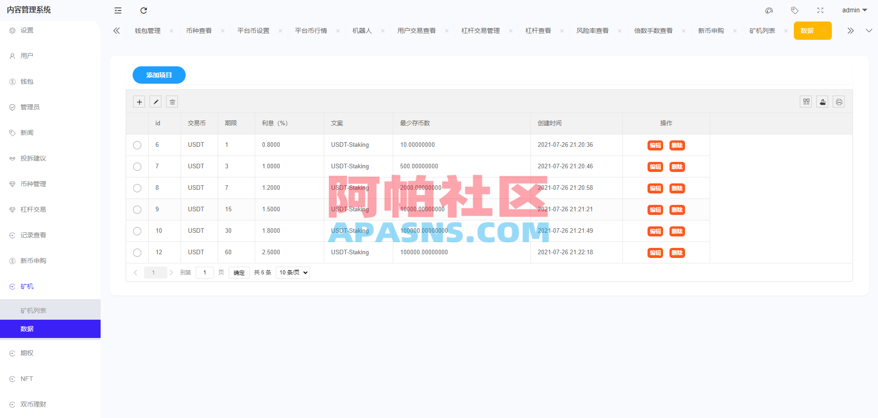This screenshot has height=418, width=878.
Task: Click the add (+) icon above the table
Action: [139, 102]
